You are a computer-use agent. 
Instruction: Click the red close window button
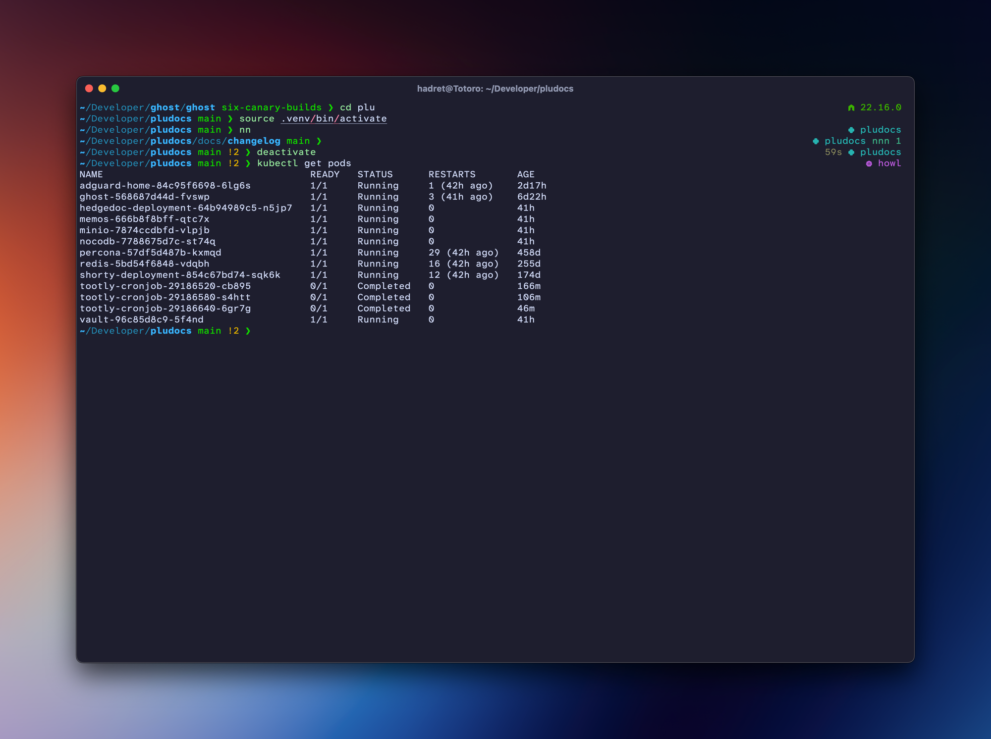(x=89, y=88)
